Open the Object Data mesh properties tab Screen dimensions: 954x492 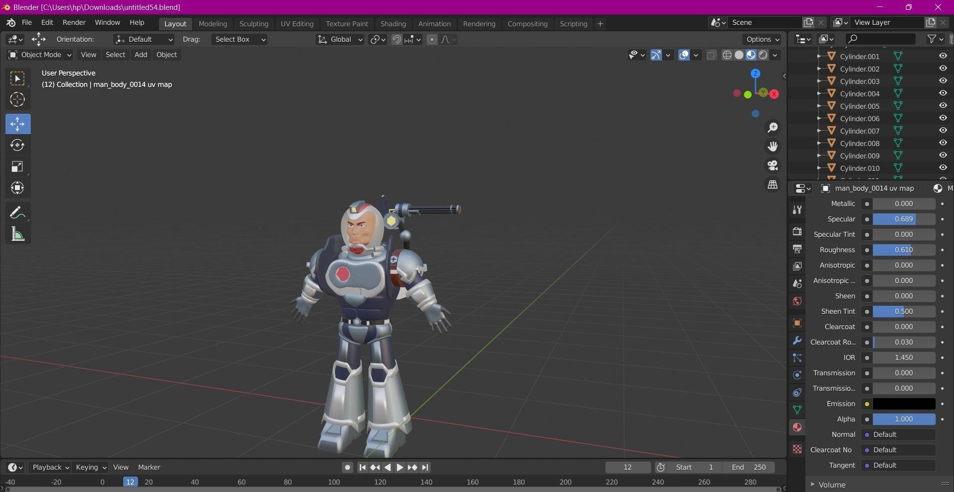(797, 410)
